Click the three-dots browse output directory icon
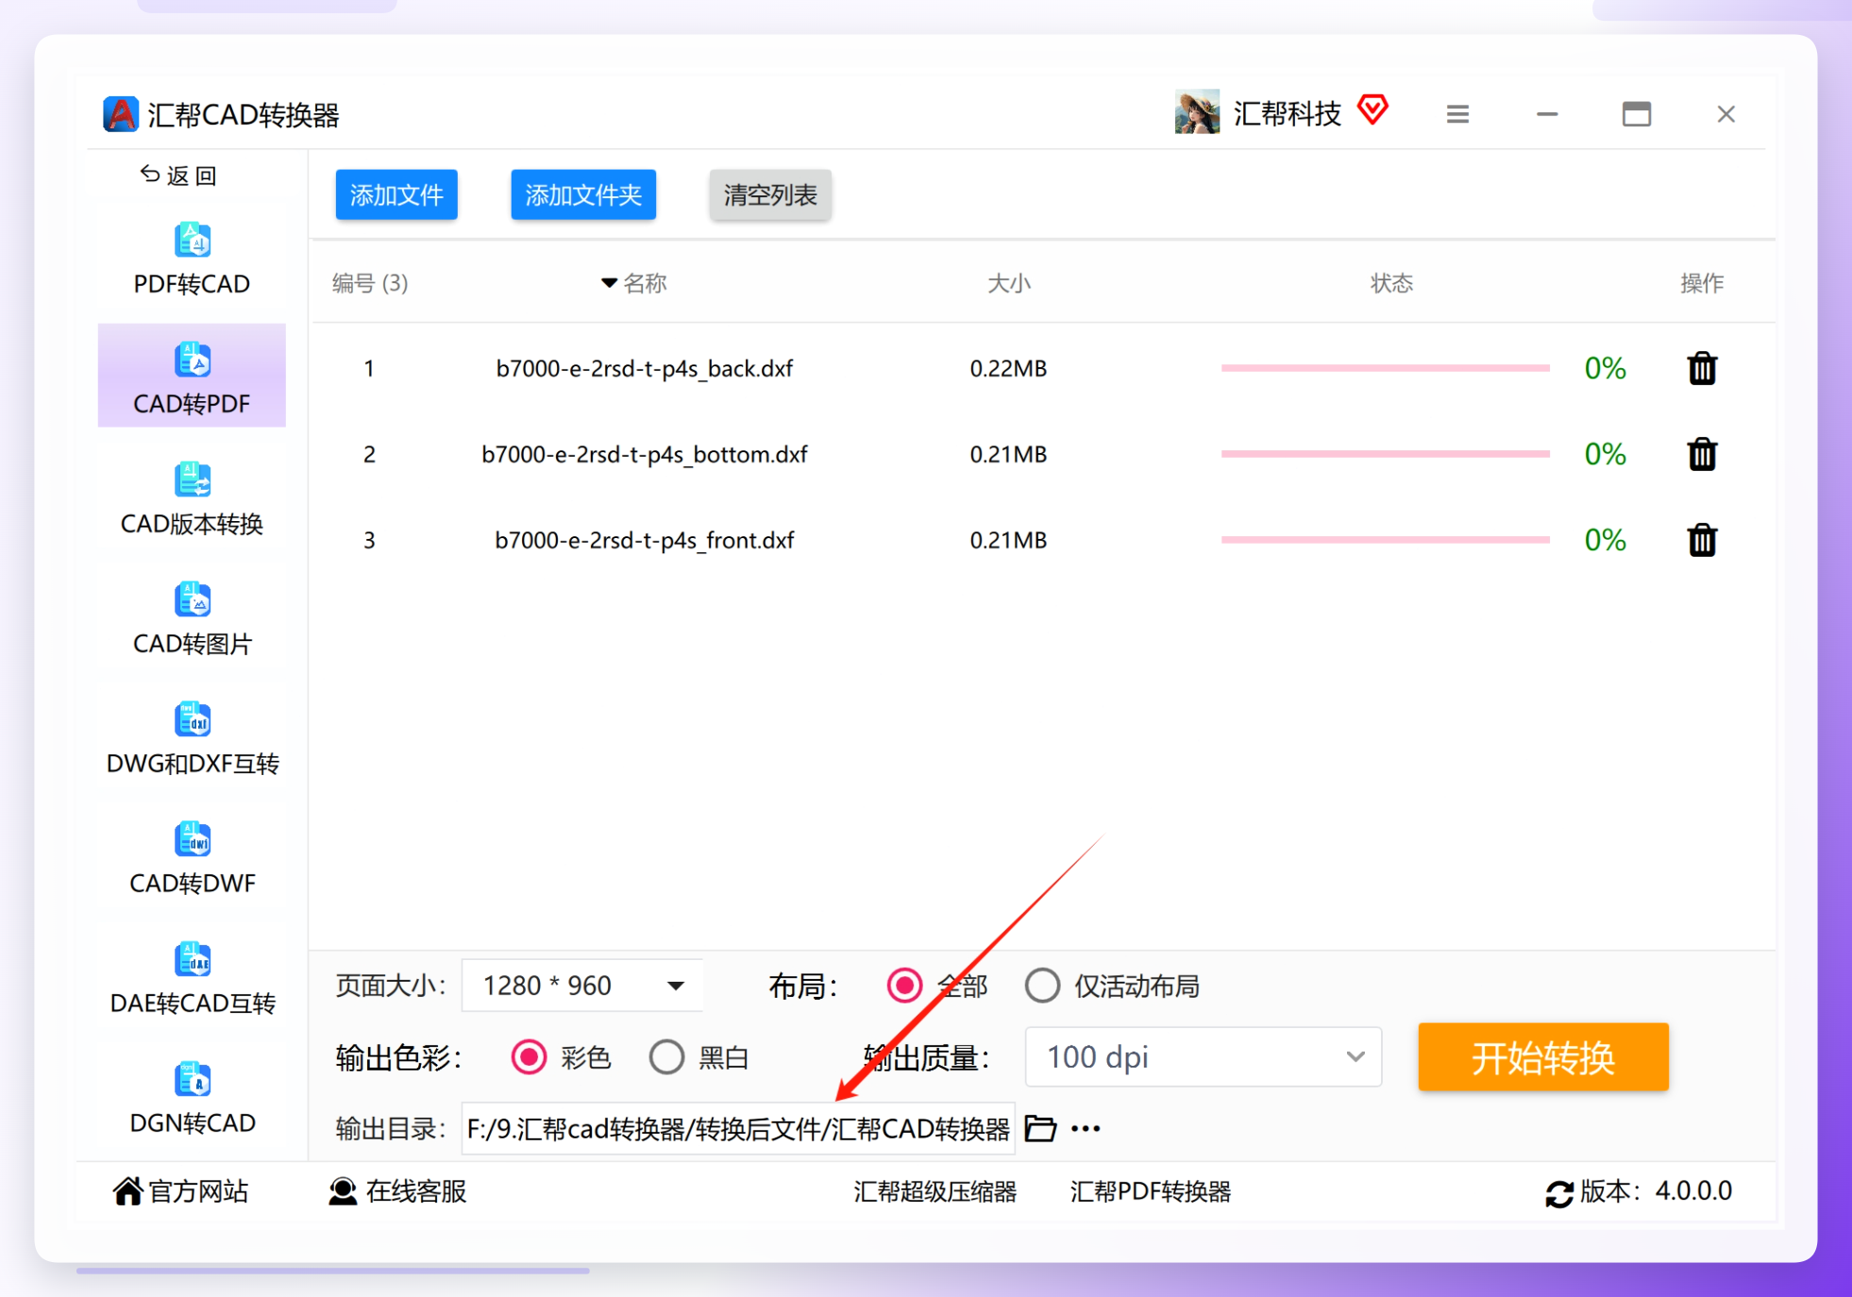Viewport: 1852px width, 1297px height. pos(1086,1129)
